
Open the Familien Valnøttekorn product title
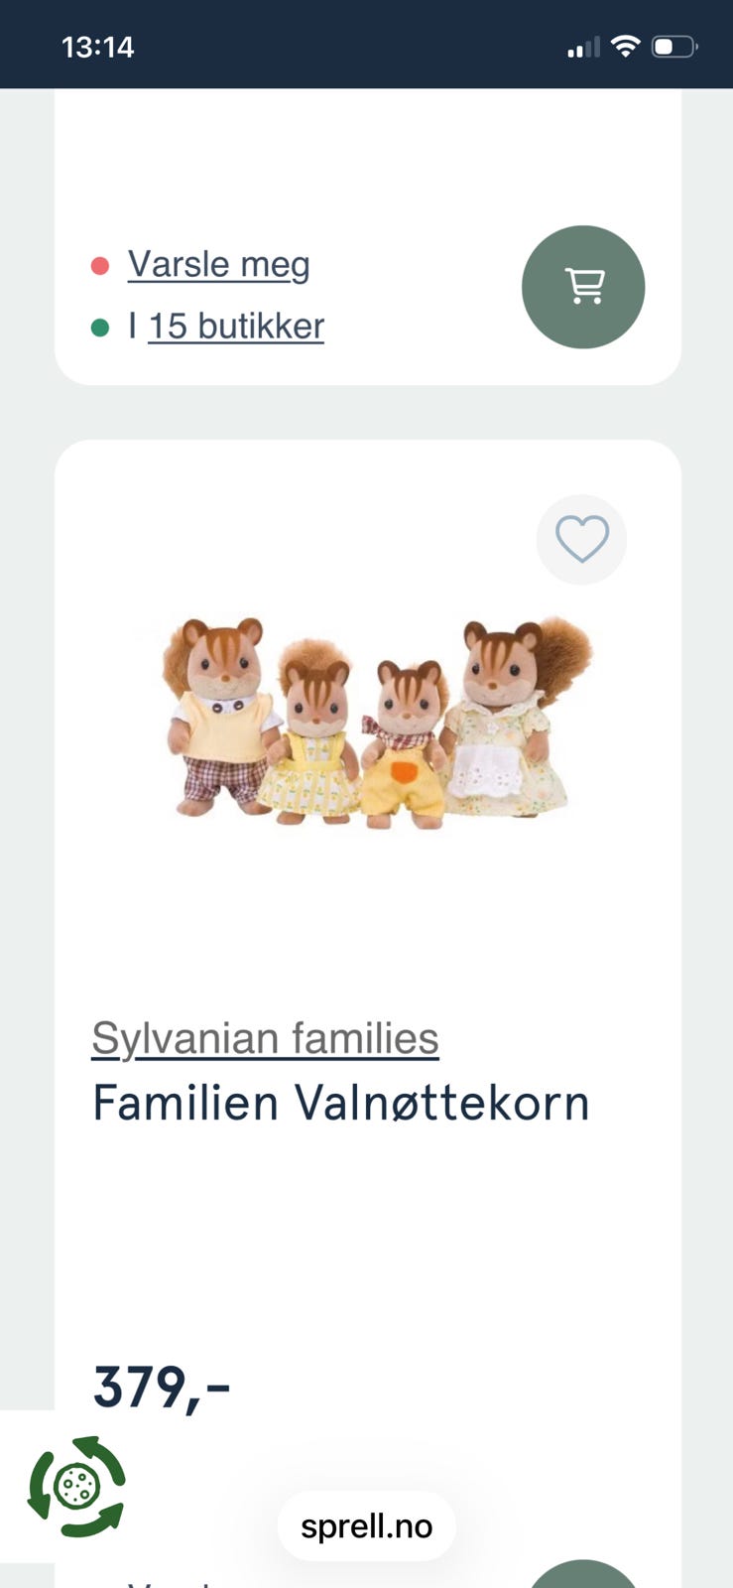point(340,1103)
